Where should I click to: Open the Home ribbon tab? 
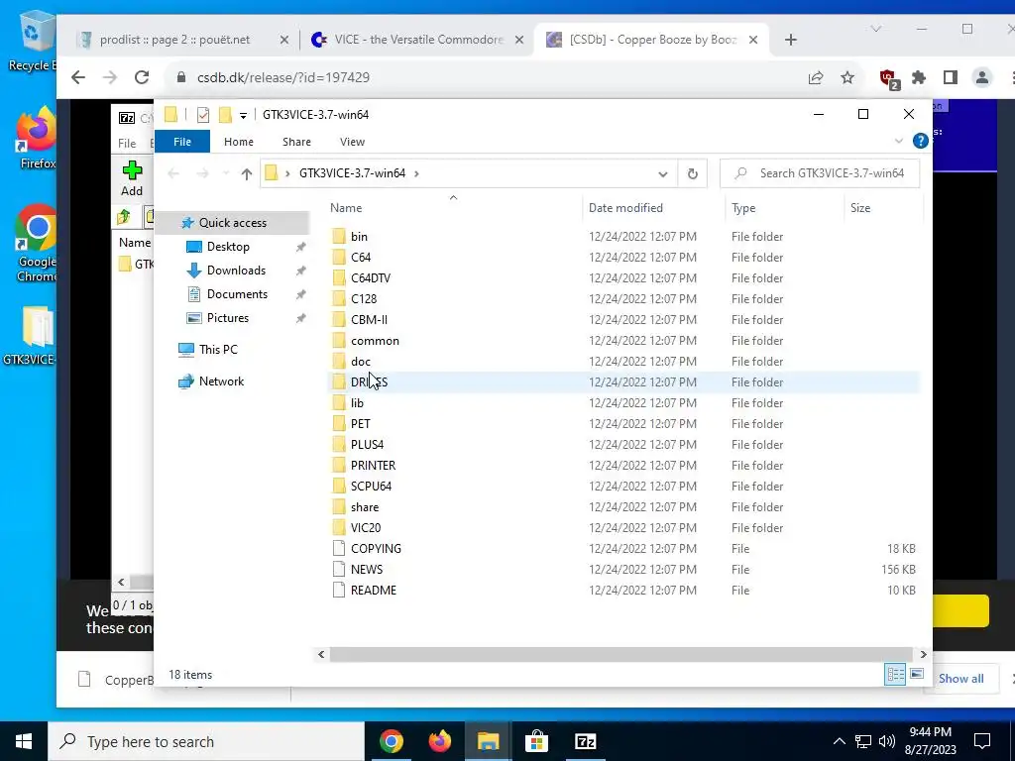coord(238,141)
